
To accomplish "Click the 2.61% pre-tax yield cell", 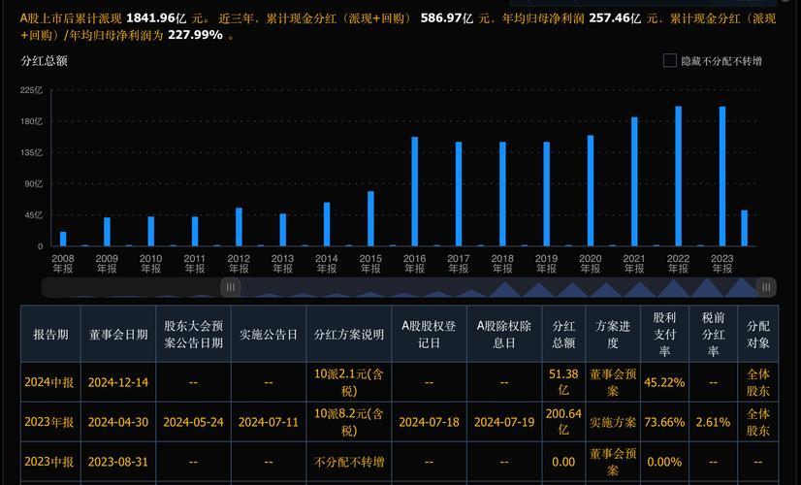I will click(x=713, y=422).
